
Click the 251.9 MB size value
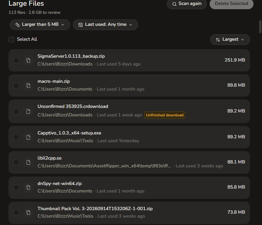click(x=235, y=60)
